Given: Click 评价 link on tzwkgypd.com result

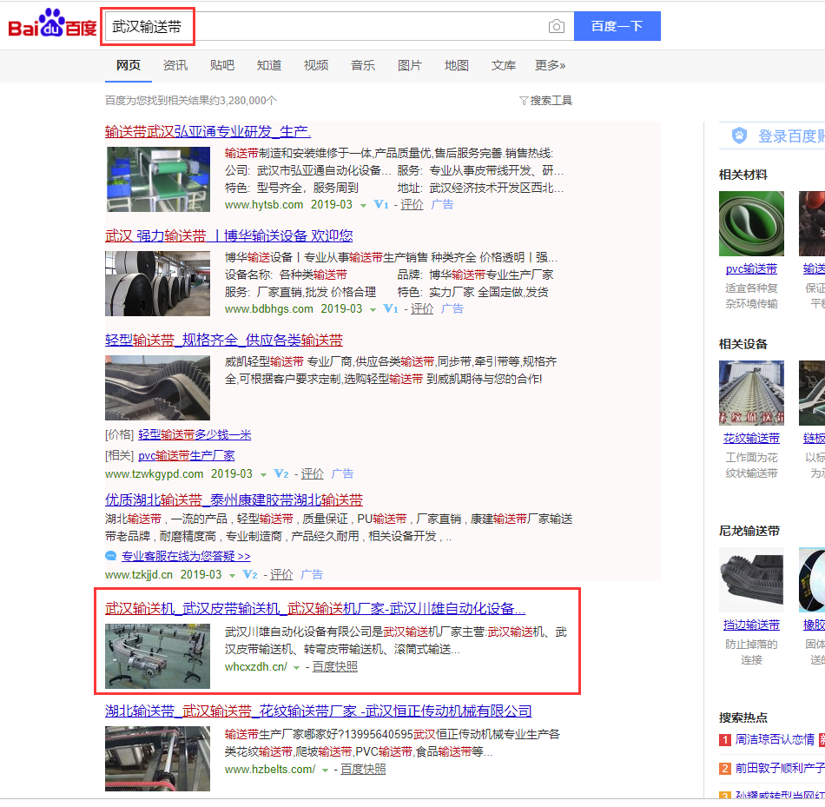Looking at the screenshot, I should 313,473.
